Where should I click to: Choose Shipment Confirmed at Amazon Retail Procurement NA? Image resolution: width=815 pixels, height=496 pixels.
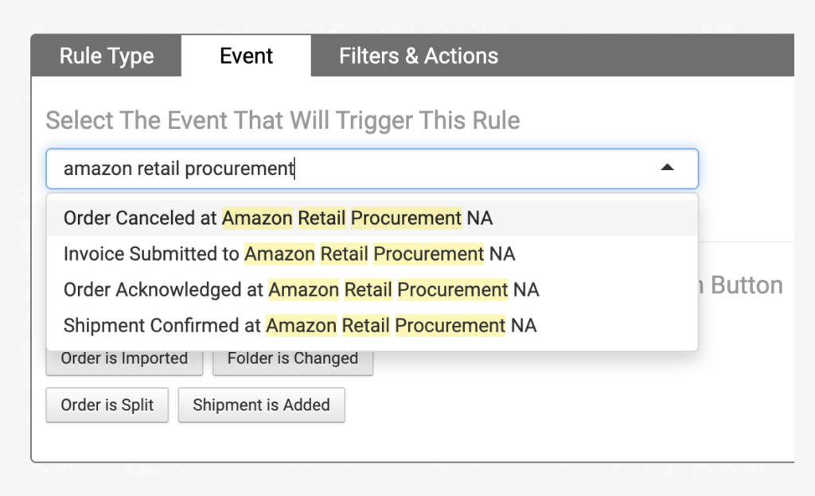(x=372, y=326)
